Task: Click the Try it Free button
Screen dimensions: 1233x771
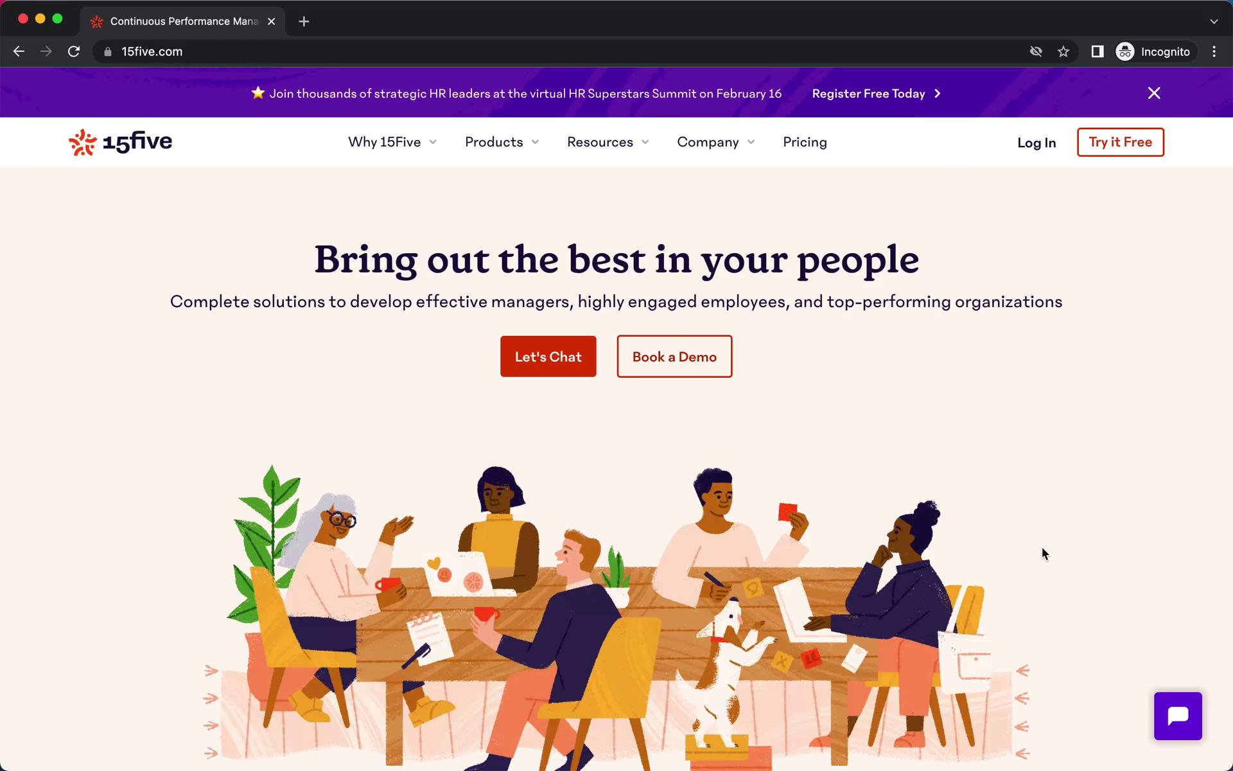Action: click(x=1120, y=142)
